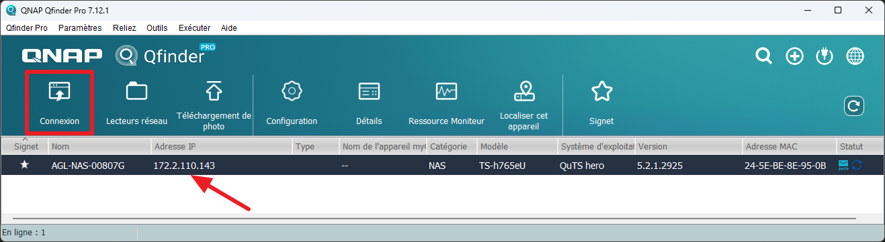Click model cell TS-h765eU
This screenshot has width=885, height=242.
click(503, 165)
